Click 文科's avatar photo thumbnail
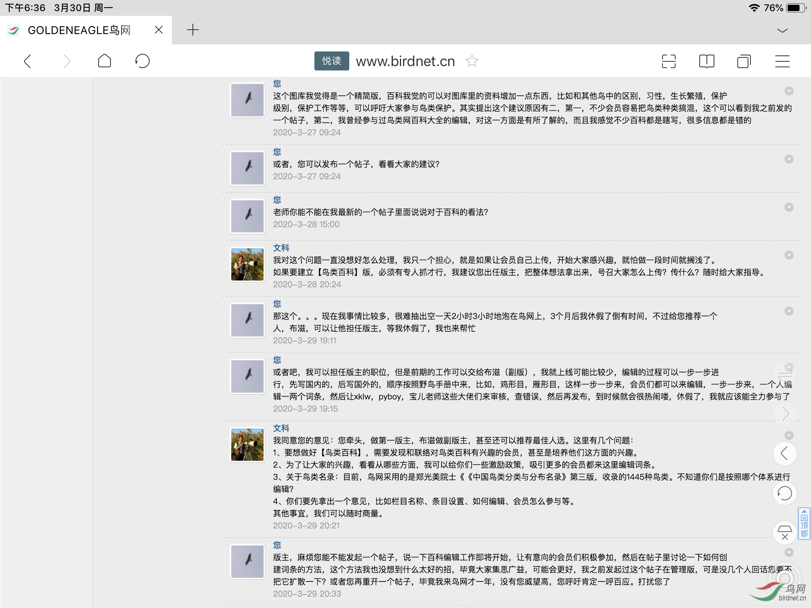The height and width of the screenshot is (608, 811). coord(247,264)
